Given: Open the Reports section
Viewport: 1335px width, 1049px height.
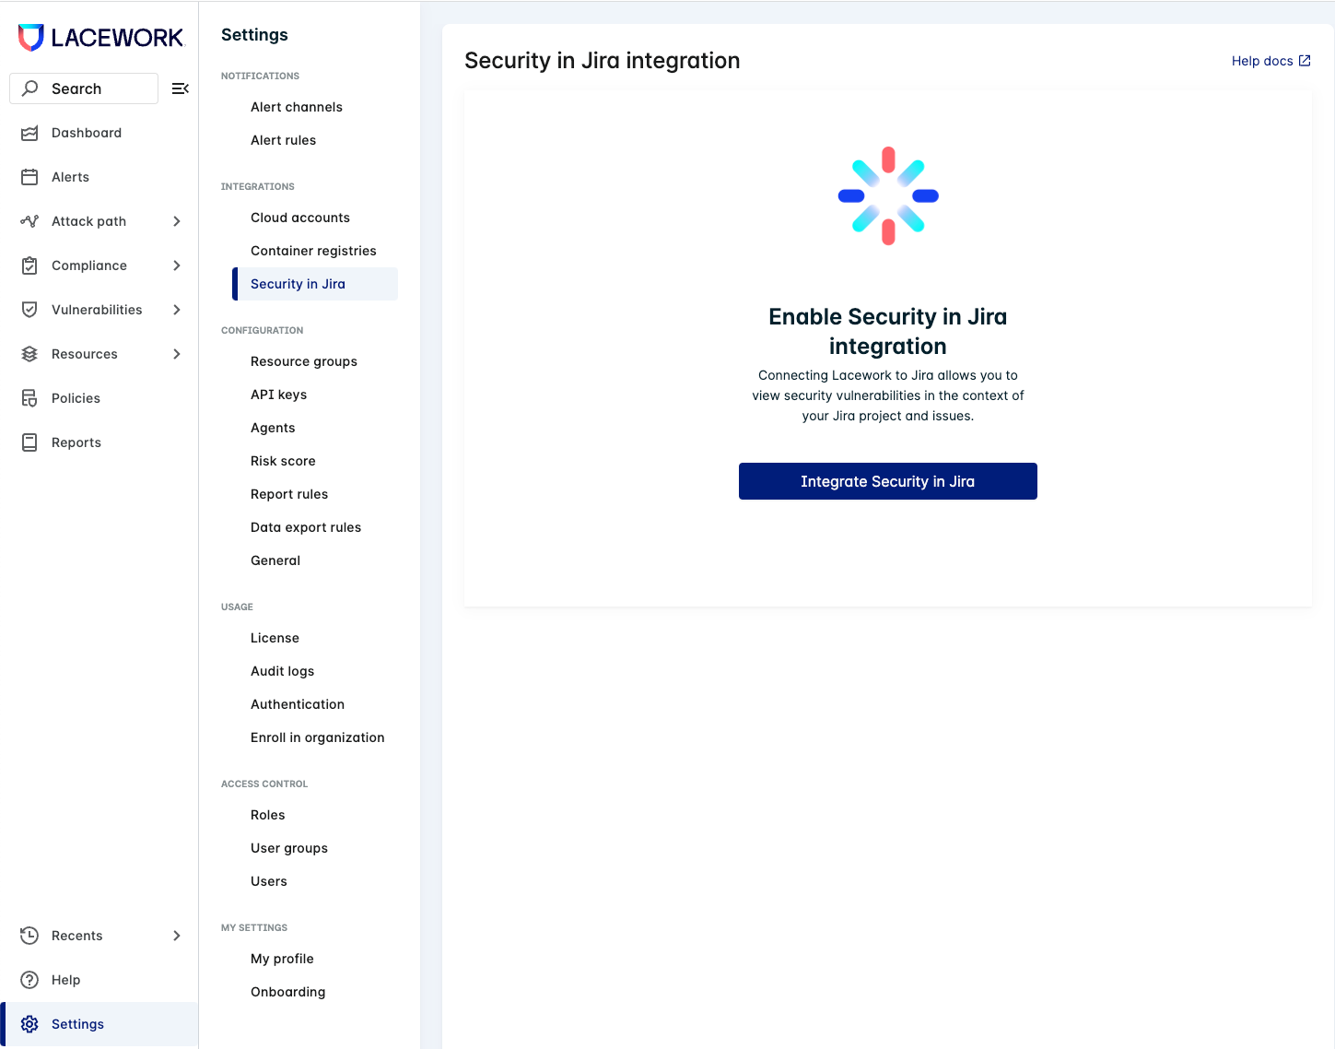Looking at the screenshot, I should click(x=76, y=442).
